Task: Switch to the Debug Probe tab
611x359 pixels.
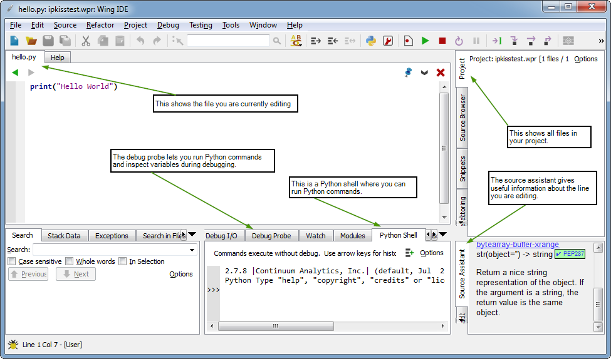Action: pos(271,236)
